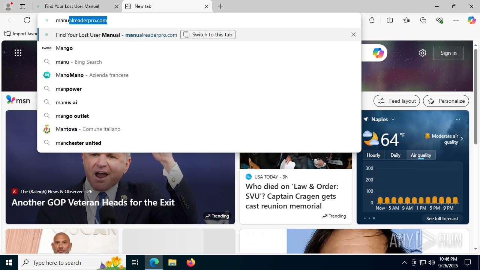This screenshot has height=270, width=480.
Task: Select the Air quality weather tab
Action: click(421, 155)
